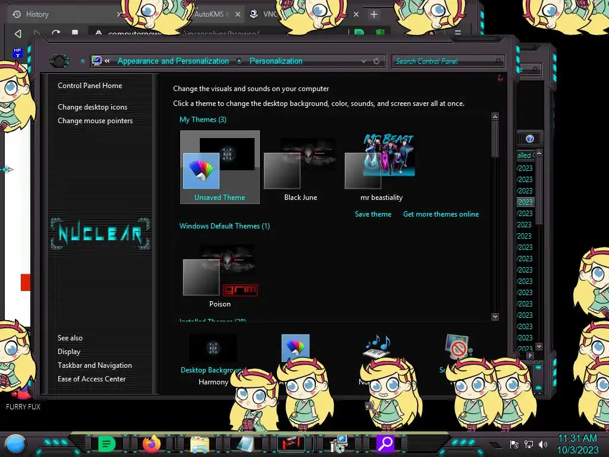Viewport: 609px width, 457px height.
Task: Open address bar history dropdown arrow
Action: tap(363, 61)
